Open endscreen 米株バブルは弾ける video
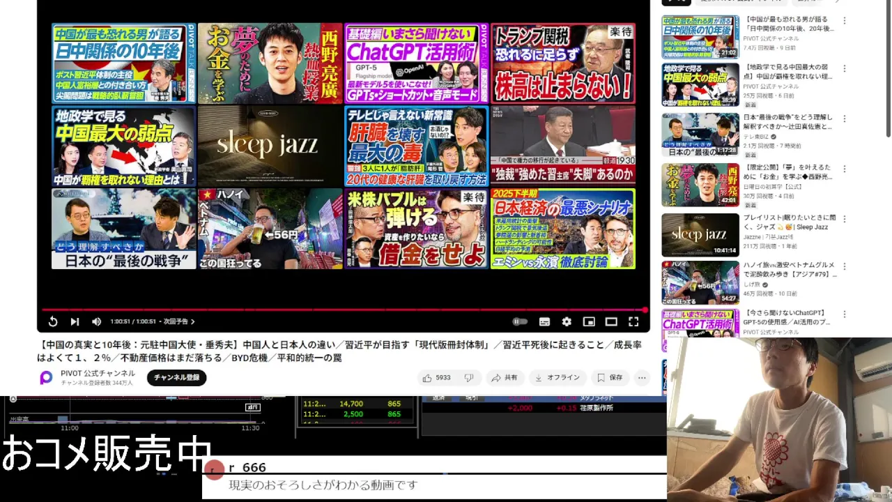The width and height of the screenshot is (892, 502). tap(416, 229)
